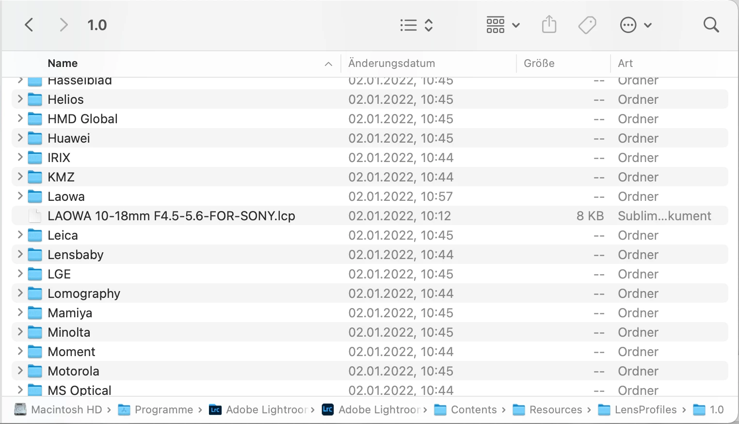The width and height of the screenshot is (739, 424).
Task: Select the HMD Global folder icon
Action: point(35,119)
